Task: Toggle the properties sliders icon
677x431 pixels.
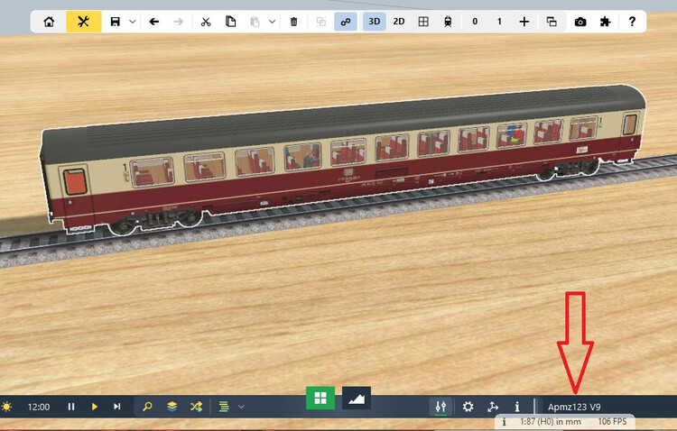Action: 441,407
